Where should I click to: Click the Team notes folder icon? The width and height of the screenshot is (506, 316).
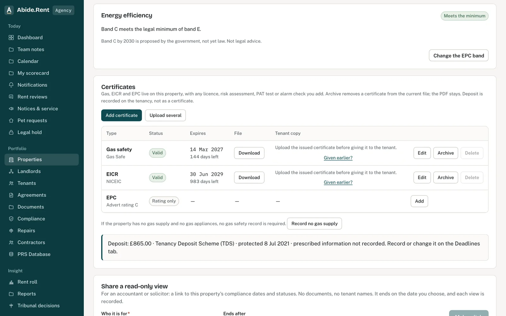pyautogui.click(x=11, y=49)
